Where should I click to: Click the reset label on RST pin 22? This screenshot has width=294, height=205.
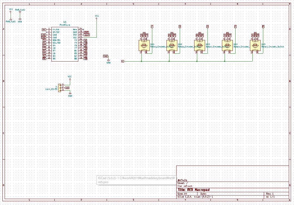click(x=86, y=35)
